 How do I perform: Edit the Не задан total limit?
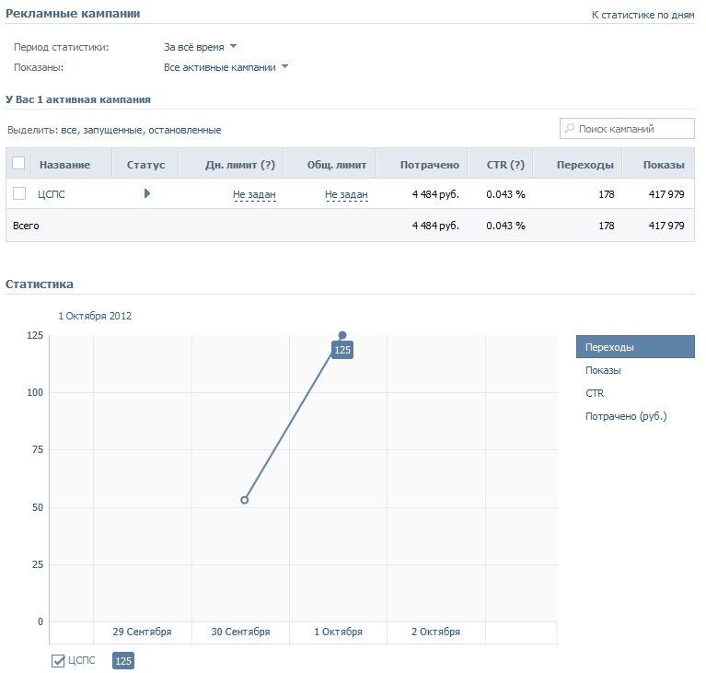346,194
